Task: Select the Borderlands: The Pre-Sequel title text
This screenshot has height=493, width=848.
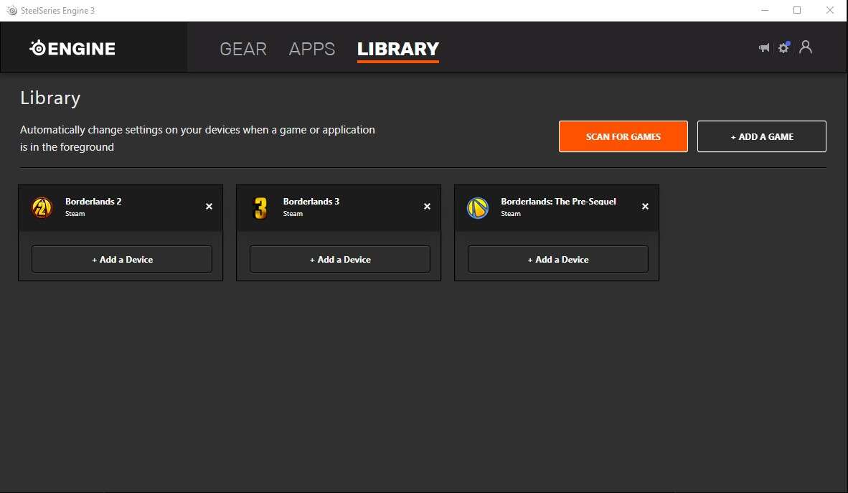Action: (558, 202)
